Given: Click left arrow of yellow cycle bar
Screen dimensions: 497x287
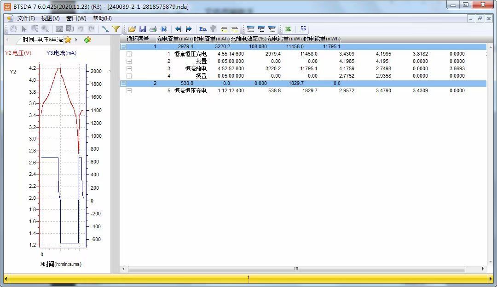Looking at the screenshot, I should click(x=6, y=279).
